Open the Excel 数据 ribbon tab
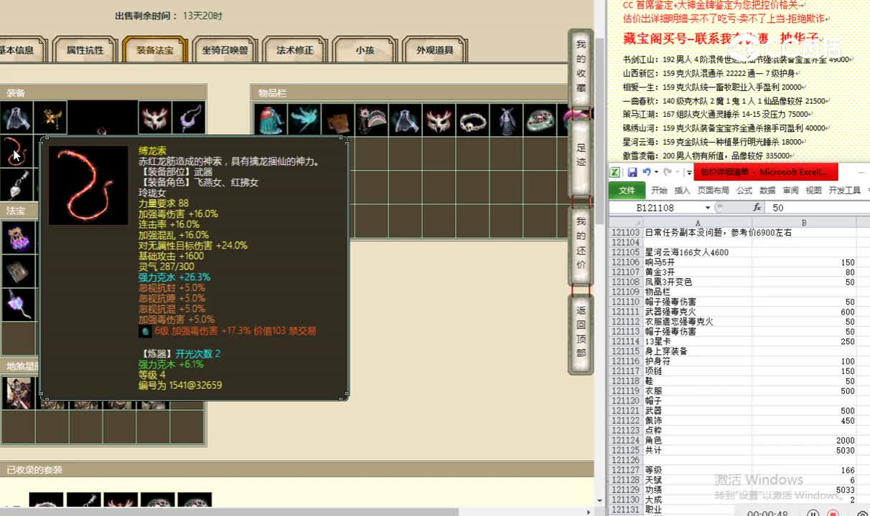 (767, 191)
